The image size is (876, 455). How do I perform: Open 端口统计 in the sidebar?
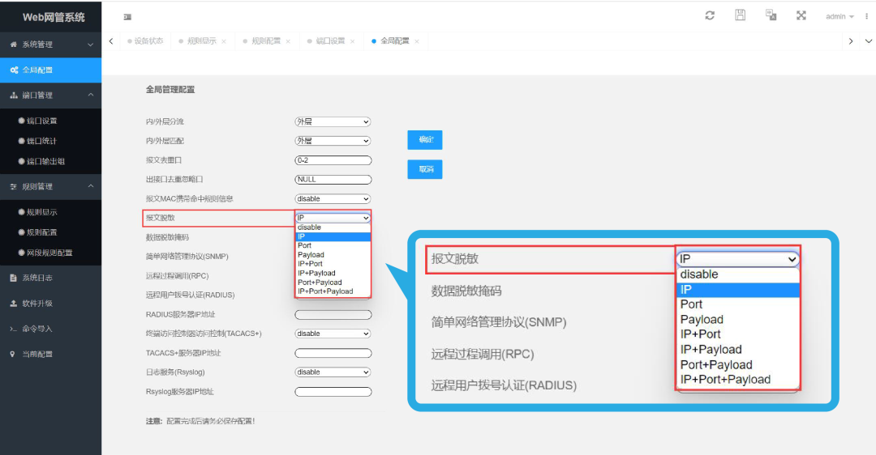pyautogui.click(x=42, y=141)
